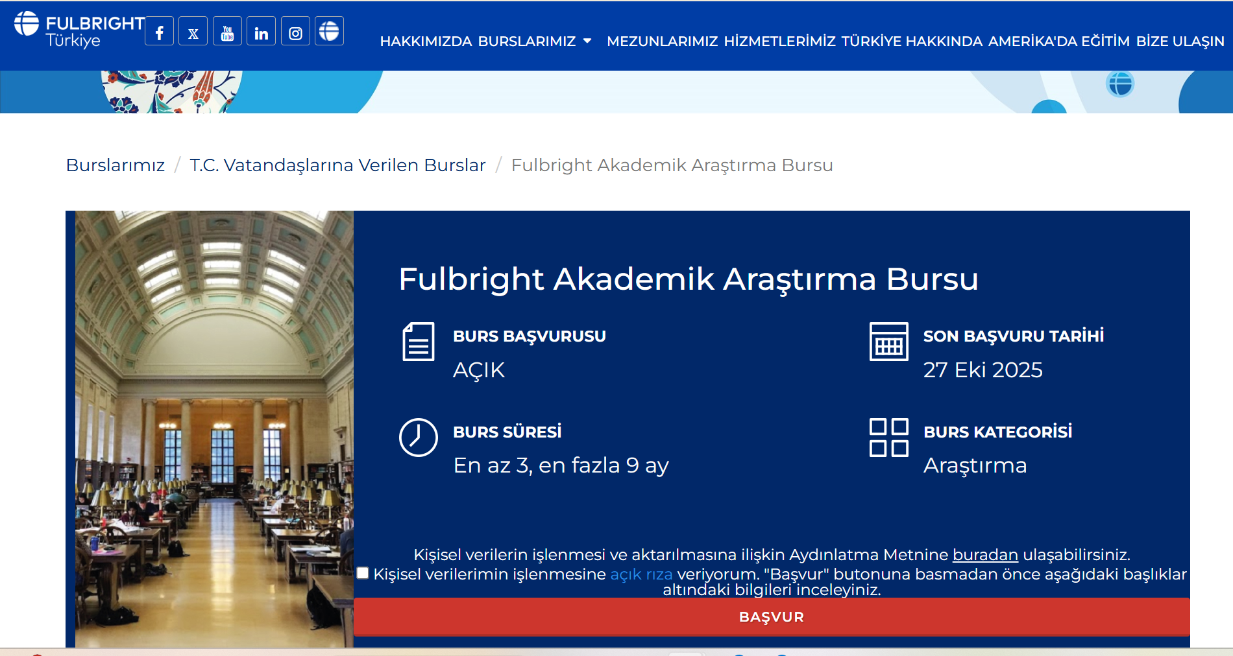Go to T.C. Vatandaşlarına Verilen Burslar breadcrumb
1233x656 pixels.
coord(337,165)
